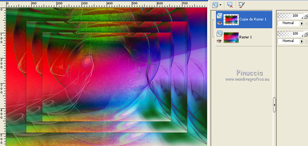The height and width of the screenshot is (146, 308).
Task: Click raster layer type icon of Copie de Raster 1
Action: point(220,16)
